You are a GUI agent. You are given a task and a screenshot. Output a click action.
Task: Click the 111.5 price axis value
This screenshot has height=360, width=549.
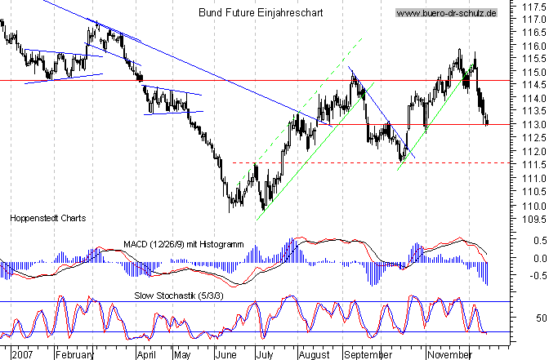(x=534, y=164)
